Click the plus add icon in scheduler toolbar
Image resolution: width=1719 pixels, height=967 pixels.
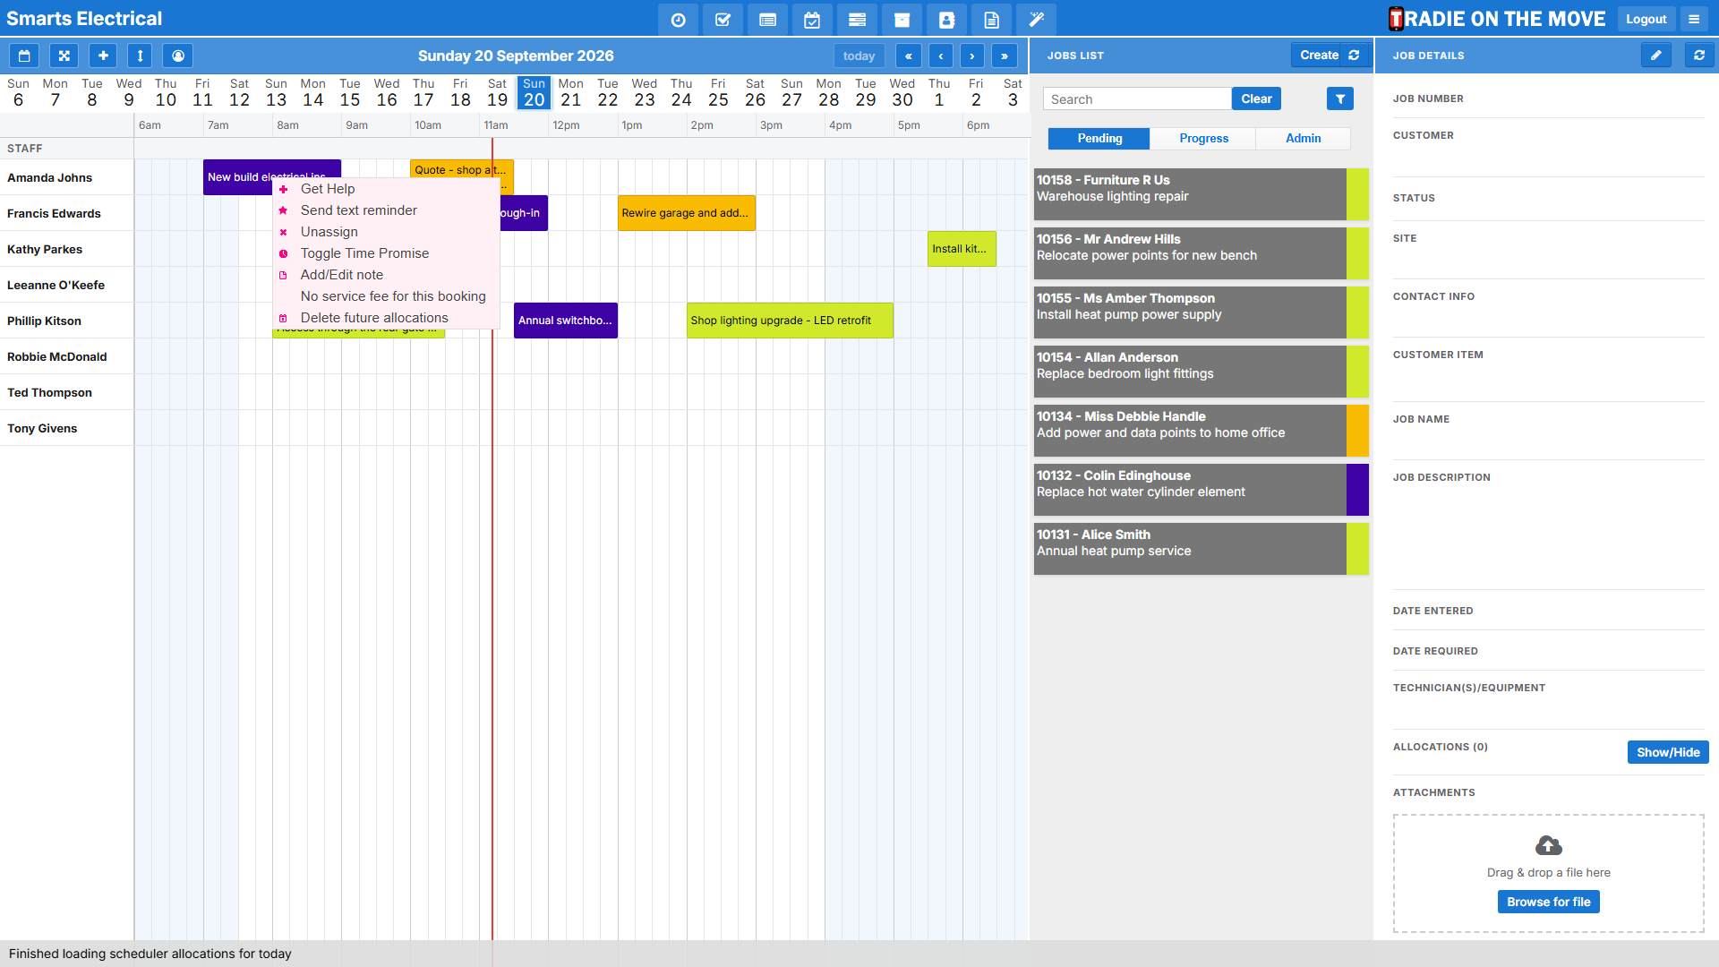click(103, 56)
